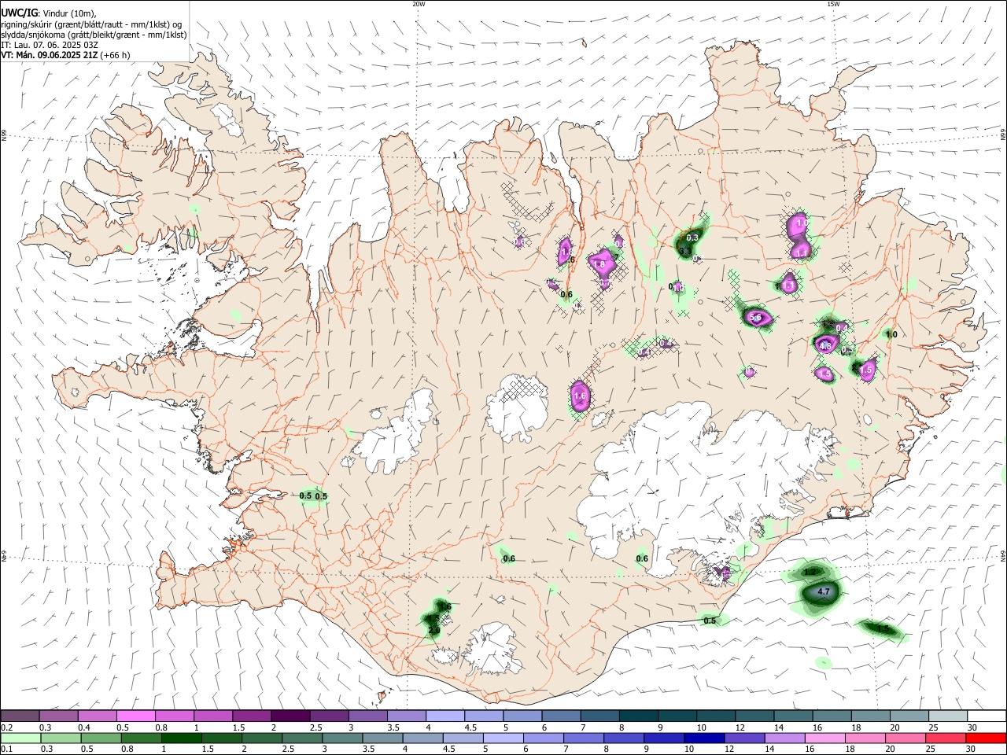Select the snow scale swatch between 6 and 7

pyautogui.click(x=560, y=716)
